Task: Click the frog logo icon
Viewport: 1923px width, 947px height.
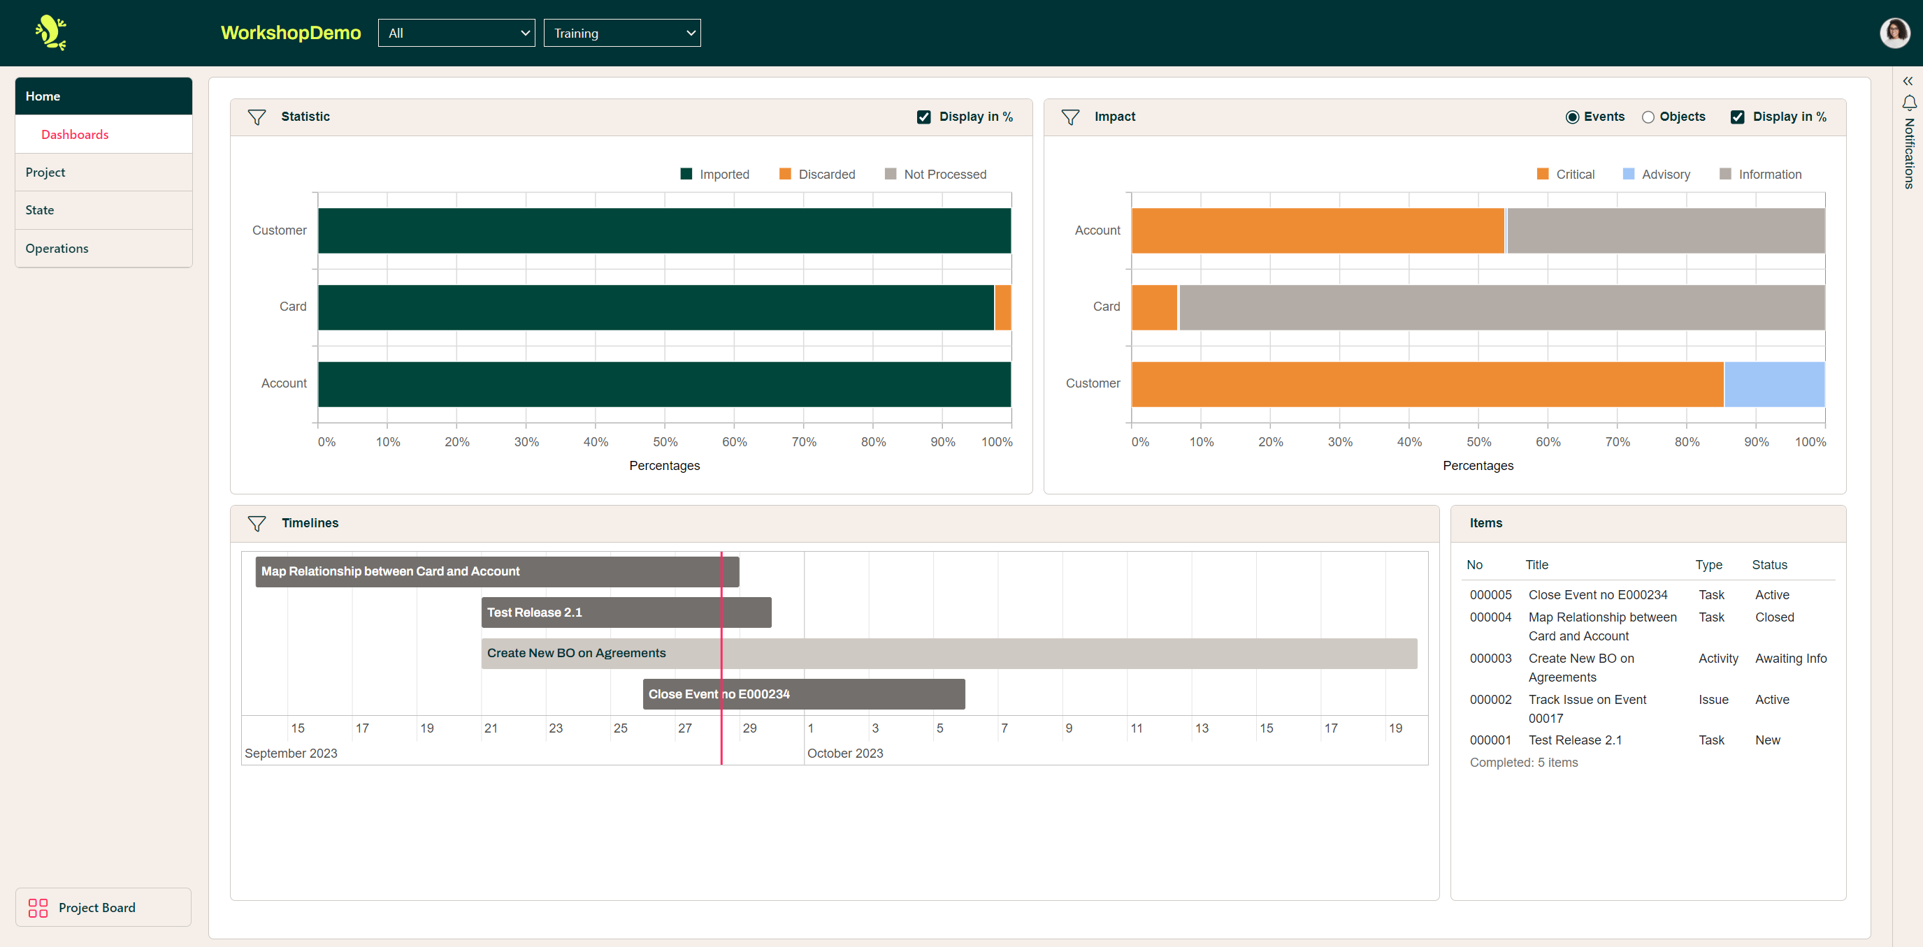Action: (51, 33)
